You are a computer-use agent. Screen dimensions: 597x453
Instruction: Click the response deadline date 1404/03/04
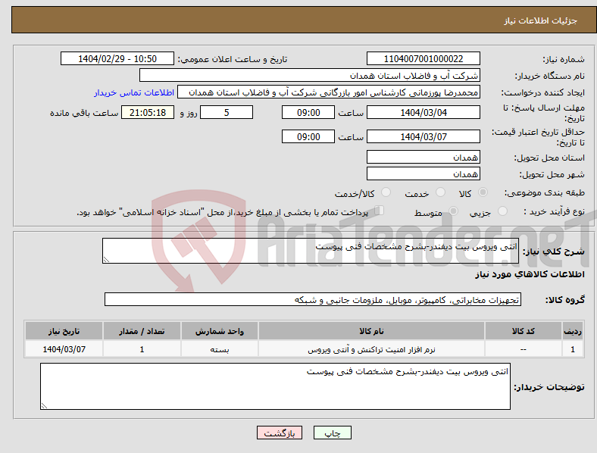click(x=424, y=112)
